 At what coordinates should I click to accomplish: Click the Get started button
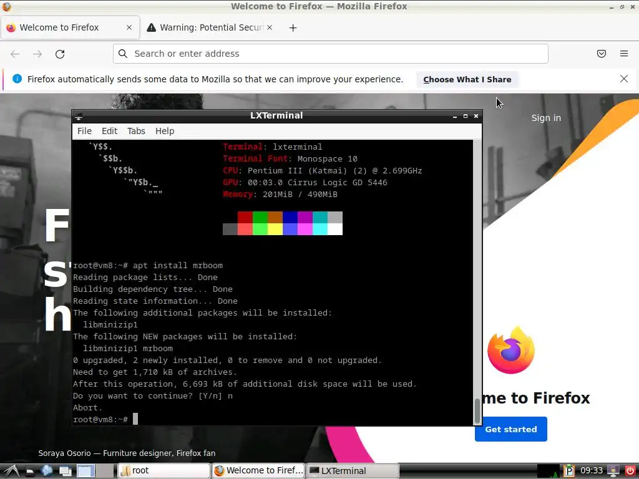click(x=510, y=429)
